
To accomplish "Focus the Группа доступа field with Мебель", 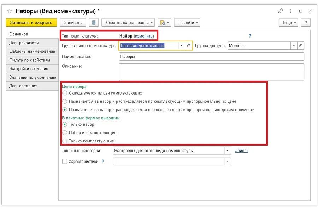I will click(x=259, y=46).
